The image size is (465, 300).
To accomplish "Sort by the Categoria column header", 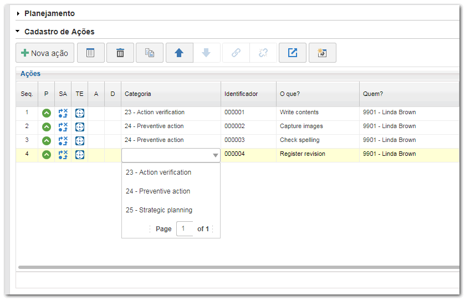I will click(x=171, y=94).
